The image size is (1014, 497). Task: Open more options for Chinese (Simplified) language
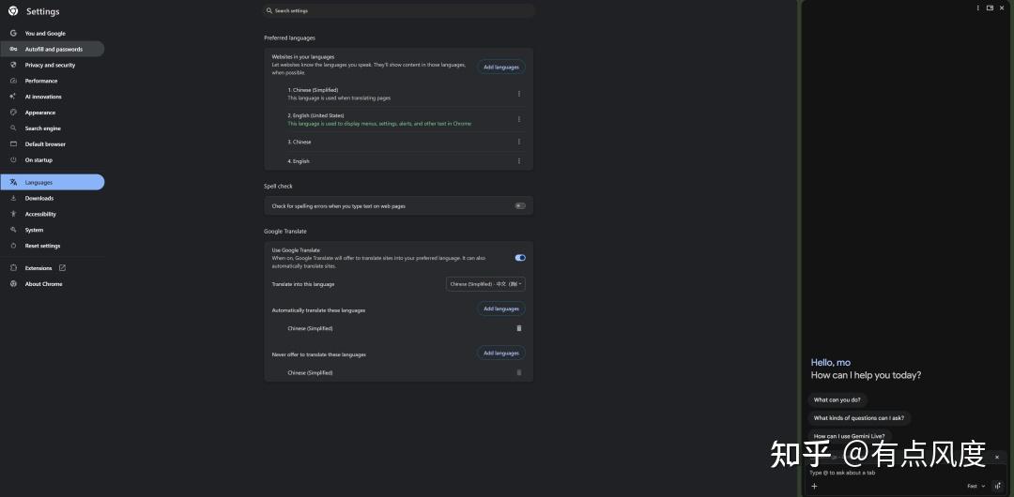coord(519,94)
